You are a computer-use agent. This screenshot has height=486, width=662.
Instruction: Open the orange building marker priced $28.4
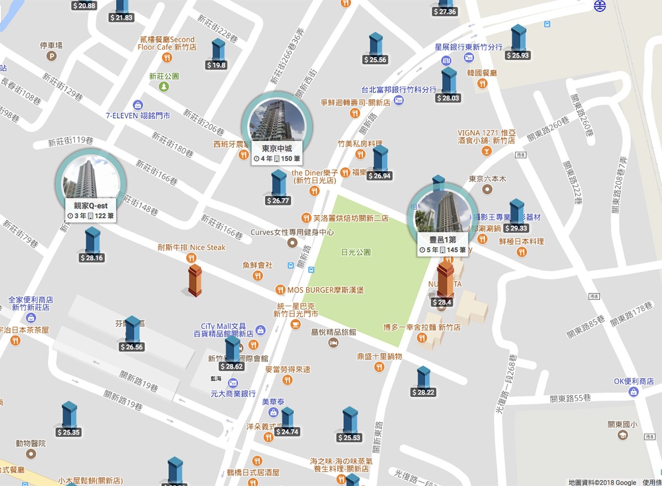click(x=444, y=284)
